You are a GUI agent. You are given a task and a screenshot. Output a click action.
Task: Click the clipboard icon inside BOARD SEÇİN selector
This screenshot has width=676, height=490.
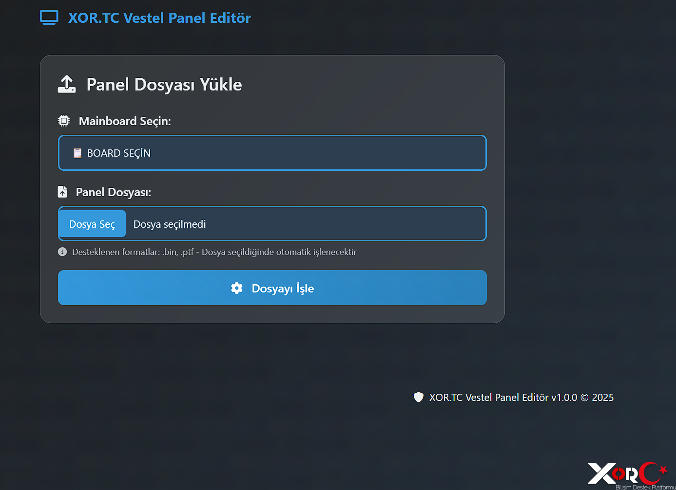pyautogui.click(x=77, y=153)
